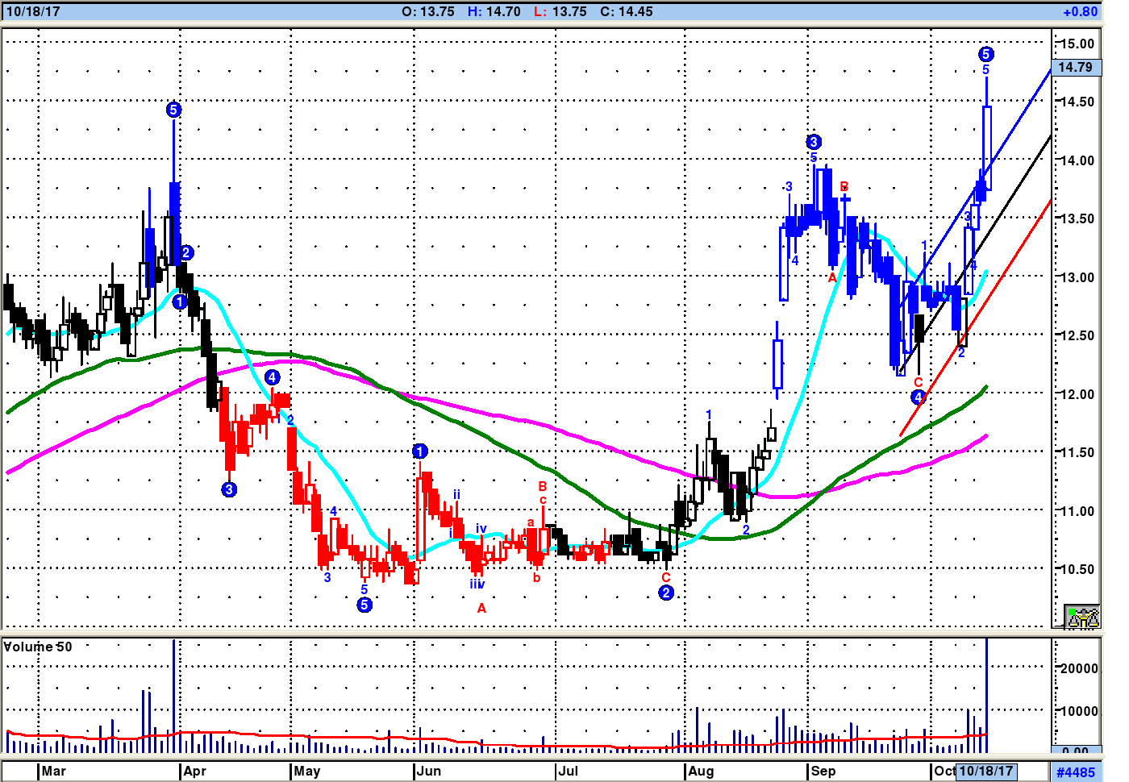This screenshot has width=1129, height=782.
Task: Click the +0.80 price change value
Action: click(x=1080, y=11)
